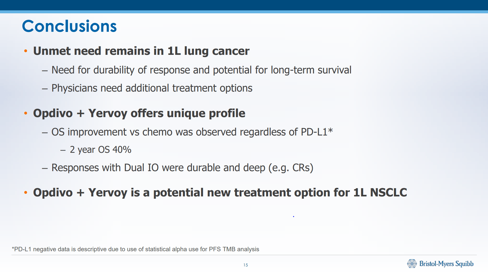488x272 pixels.
Task: Select the heading 'Unmet need remains in 1L lung cancer'
Action: (x=141, y=51)
